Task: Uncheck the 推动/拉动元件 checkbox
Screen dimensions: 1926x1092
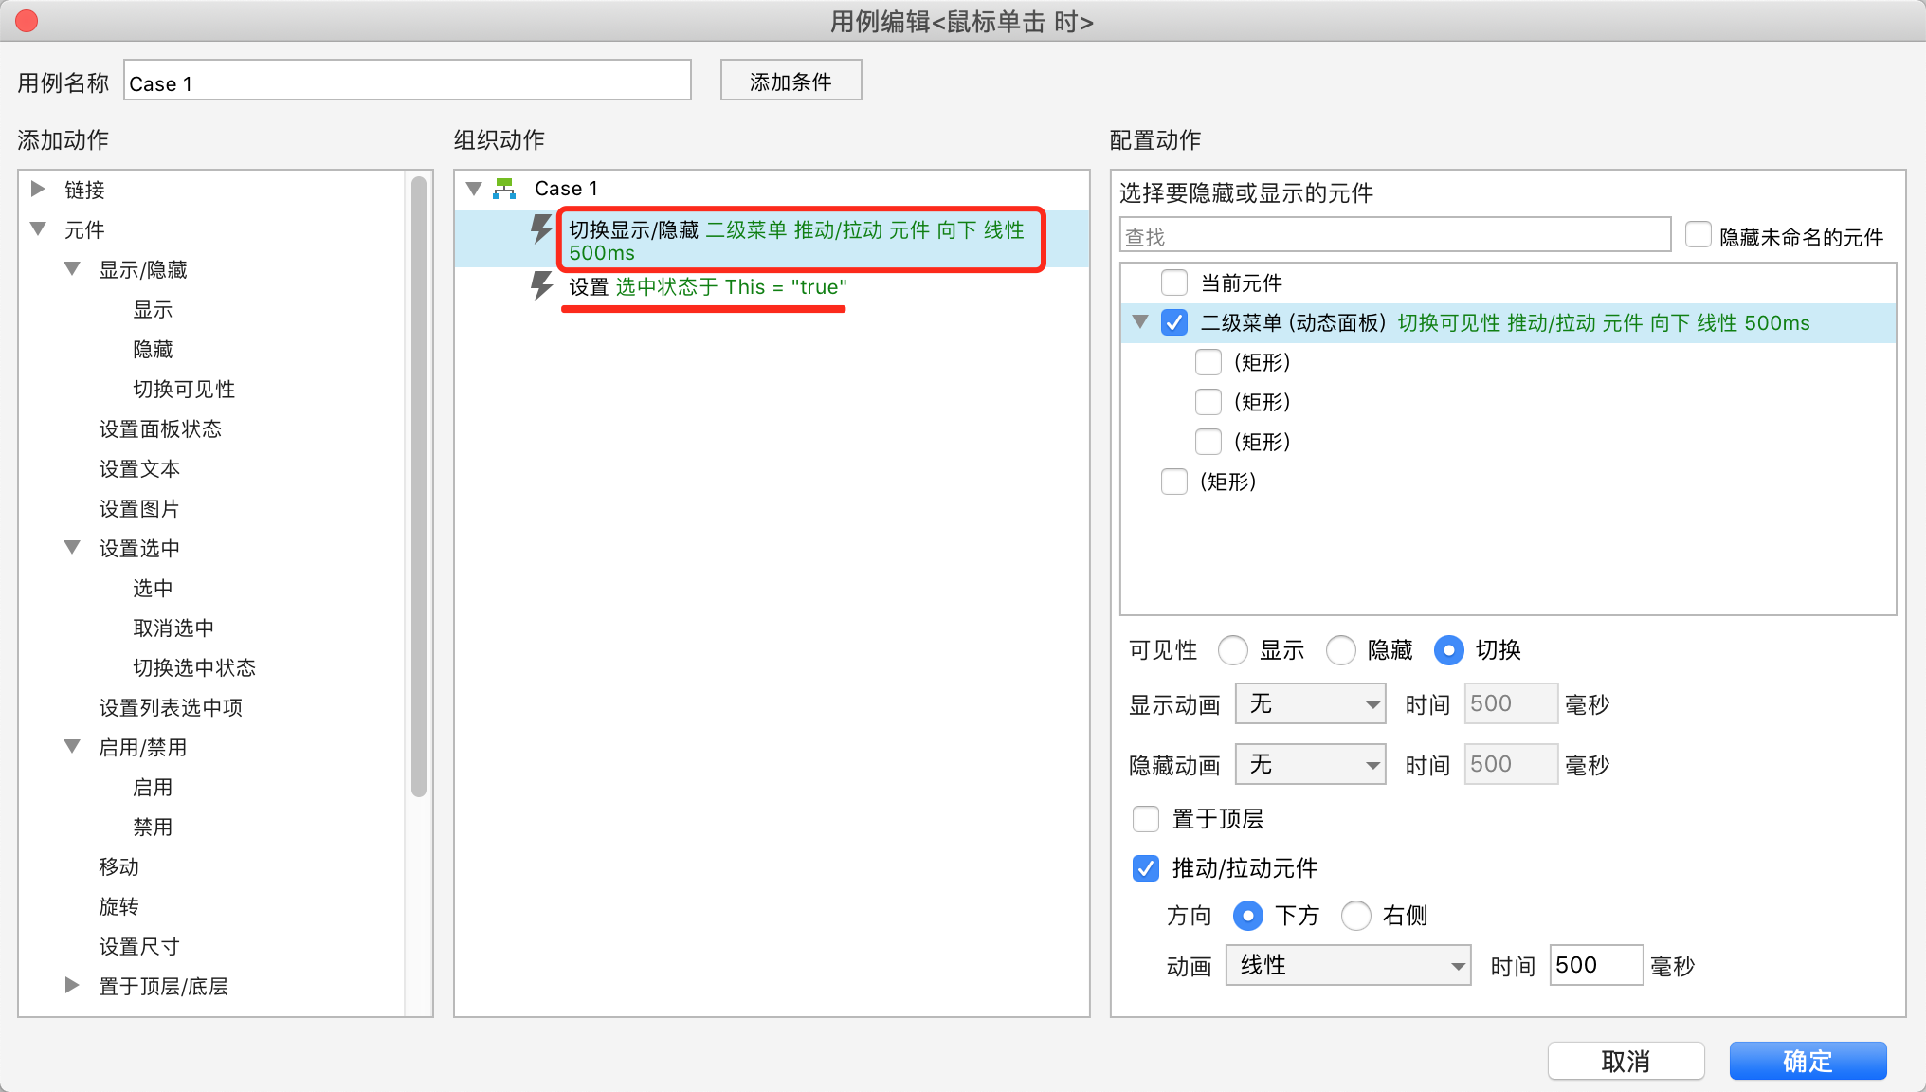Action: (x=1146, y=867)
